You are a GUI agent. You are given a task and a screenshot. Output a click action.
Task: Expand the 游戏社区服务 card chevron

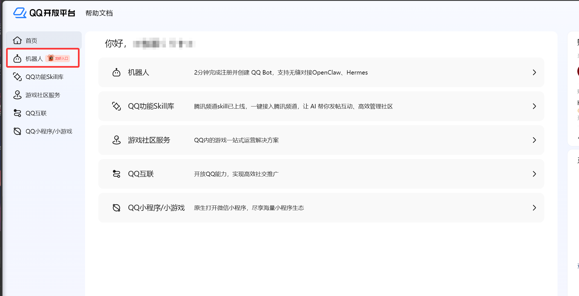coord(534,140)
